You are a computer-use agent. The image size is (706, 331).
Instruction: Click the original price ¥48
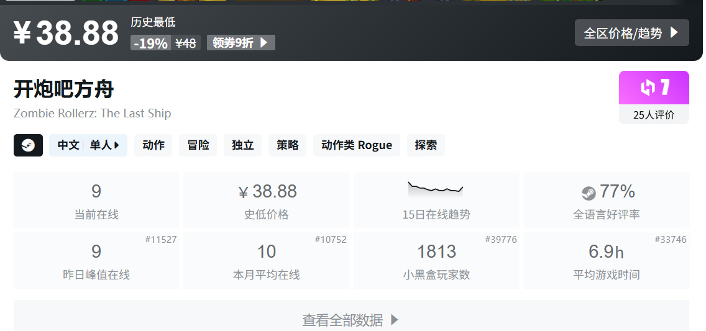pyautogui.click(x=185, y=43)
